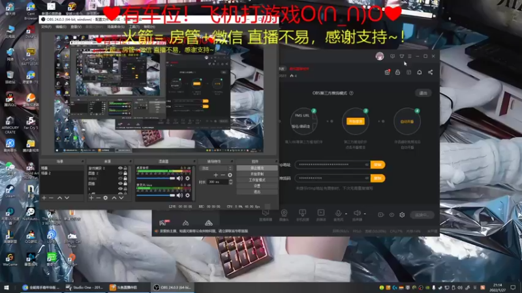Click 退出 button for OBS third-party mode
Image resolution: width=522 pixels, height=293 pixels.
coord(423,93)
